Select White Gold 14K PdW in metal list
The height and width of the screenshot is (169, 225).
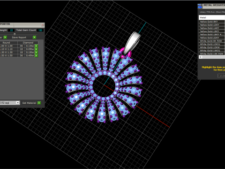click(212, 54)
